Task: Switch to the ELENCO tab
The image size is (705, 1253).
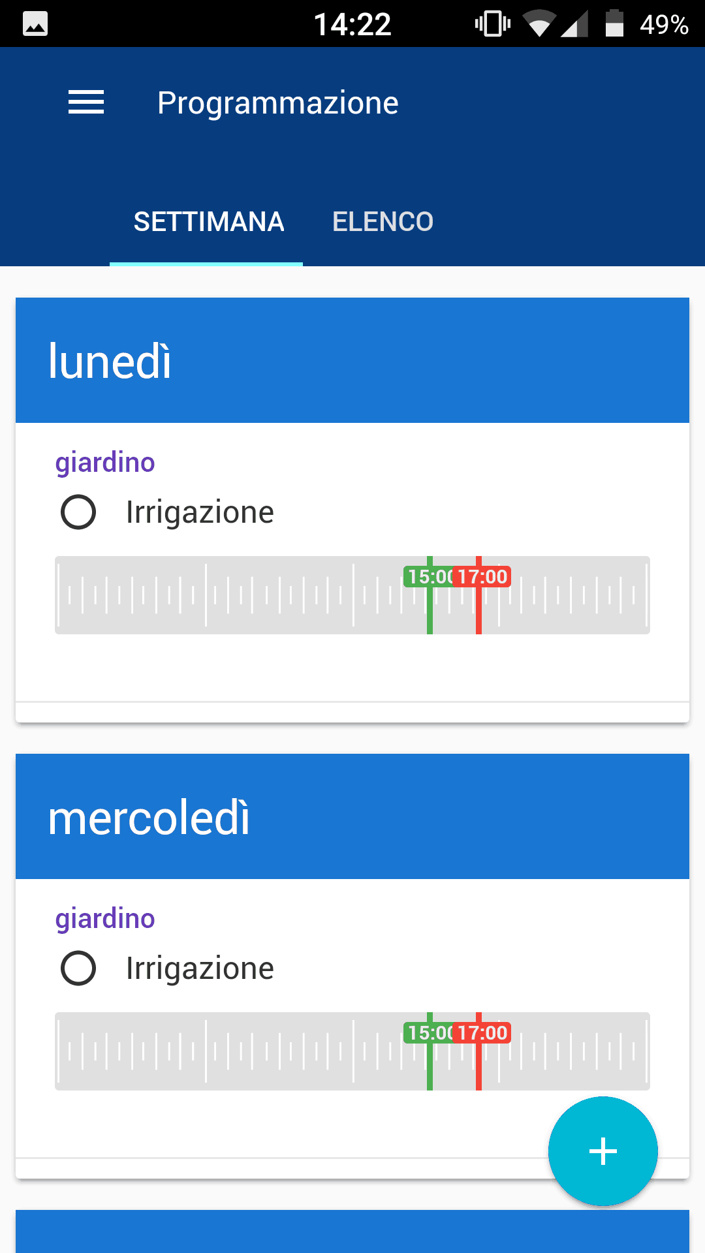Action: click(x=383, y=222)
